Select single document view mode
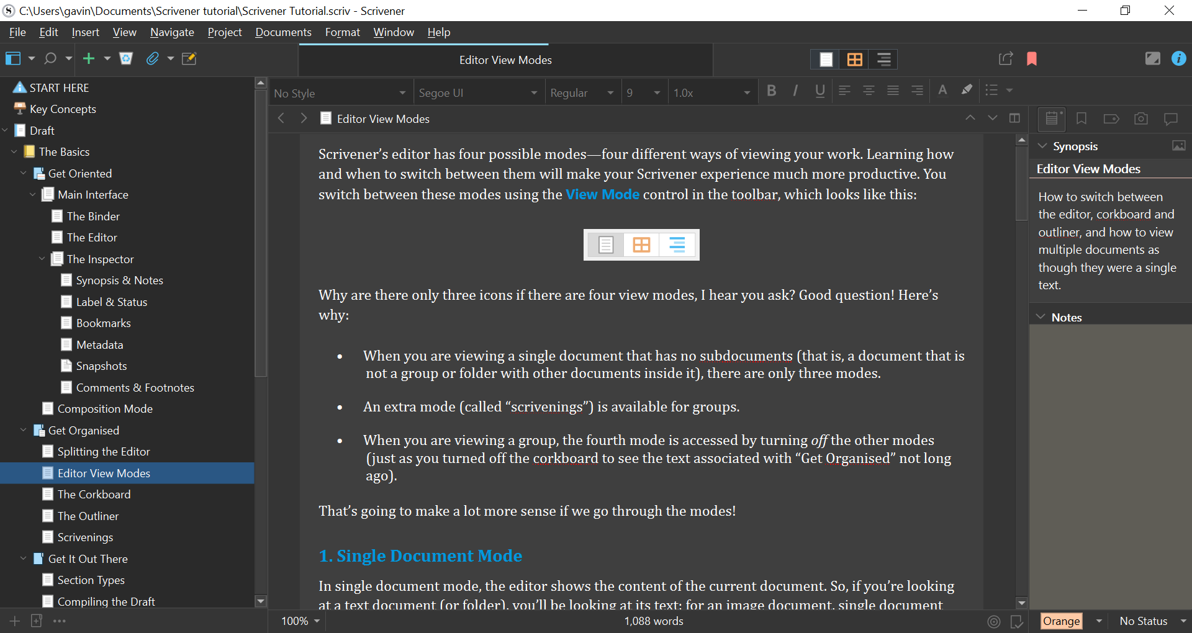The image size is (1192, 633). click(826, 59)
